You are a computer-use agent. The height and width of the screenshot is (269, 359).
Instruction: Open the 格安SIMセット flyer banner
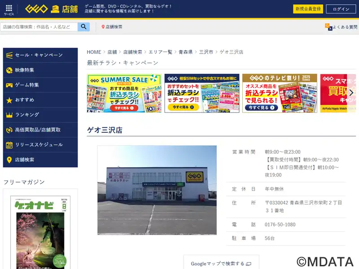tap(202, 93)
